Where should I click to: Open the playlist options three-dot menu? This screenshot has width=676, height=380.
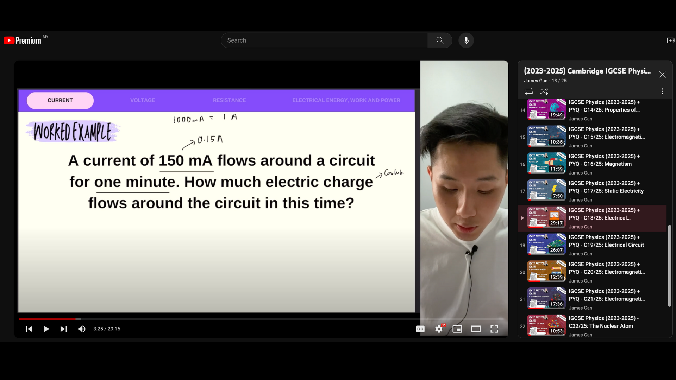pyautogui.click(x=662, y=91)
